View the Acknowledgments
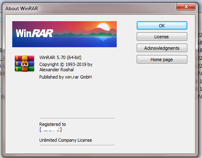Viewport: 202px width, 158px height. coord(162,48)
